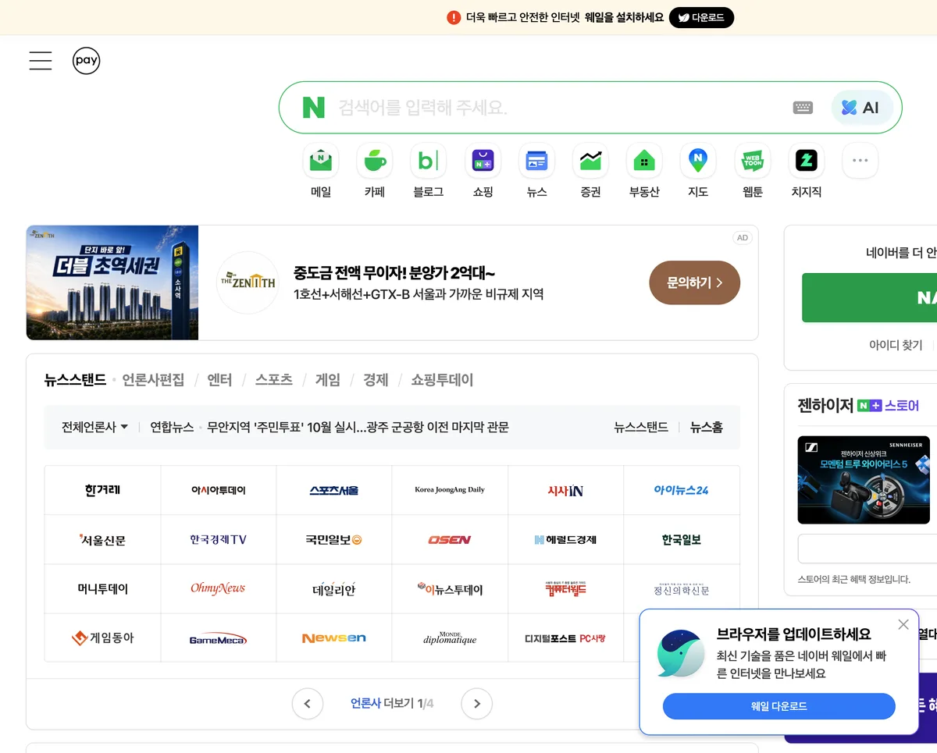
Task: Select the 경제 tab
Action: [x=376, y=380]
